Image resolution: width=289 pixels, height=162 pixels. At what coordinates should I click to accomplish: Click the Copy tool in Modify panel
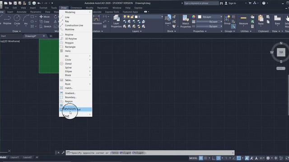pyautogui.click(x=44, y=22)
